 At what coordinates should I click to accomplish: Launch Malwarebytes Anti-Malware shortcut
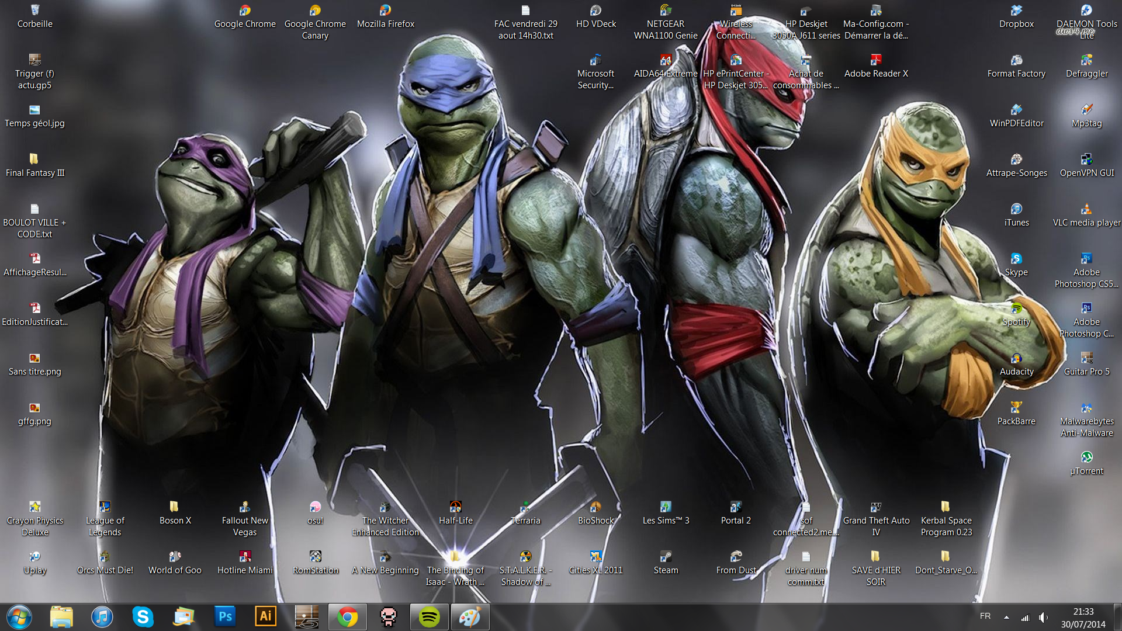click(x=1086, y=419)
